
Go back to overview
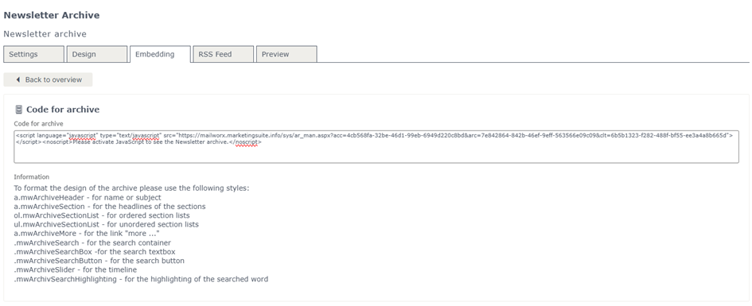pos(48,79)
